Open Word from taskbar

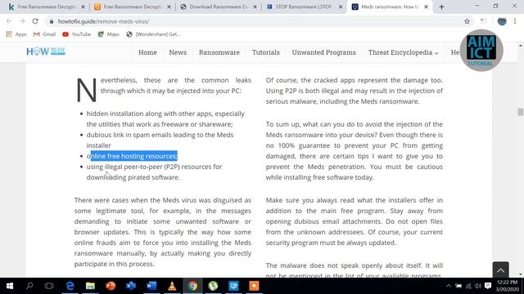pyautogui.click(x=151, y=286)
